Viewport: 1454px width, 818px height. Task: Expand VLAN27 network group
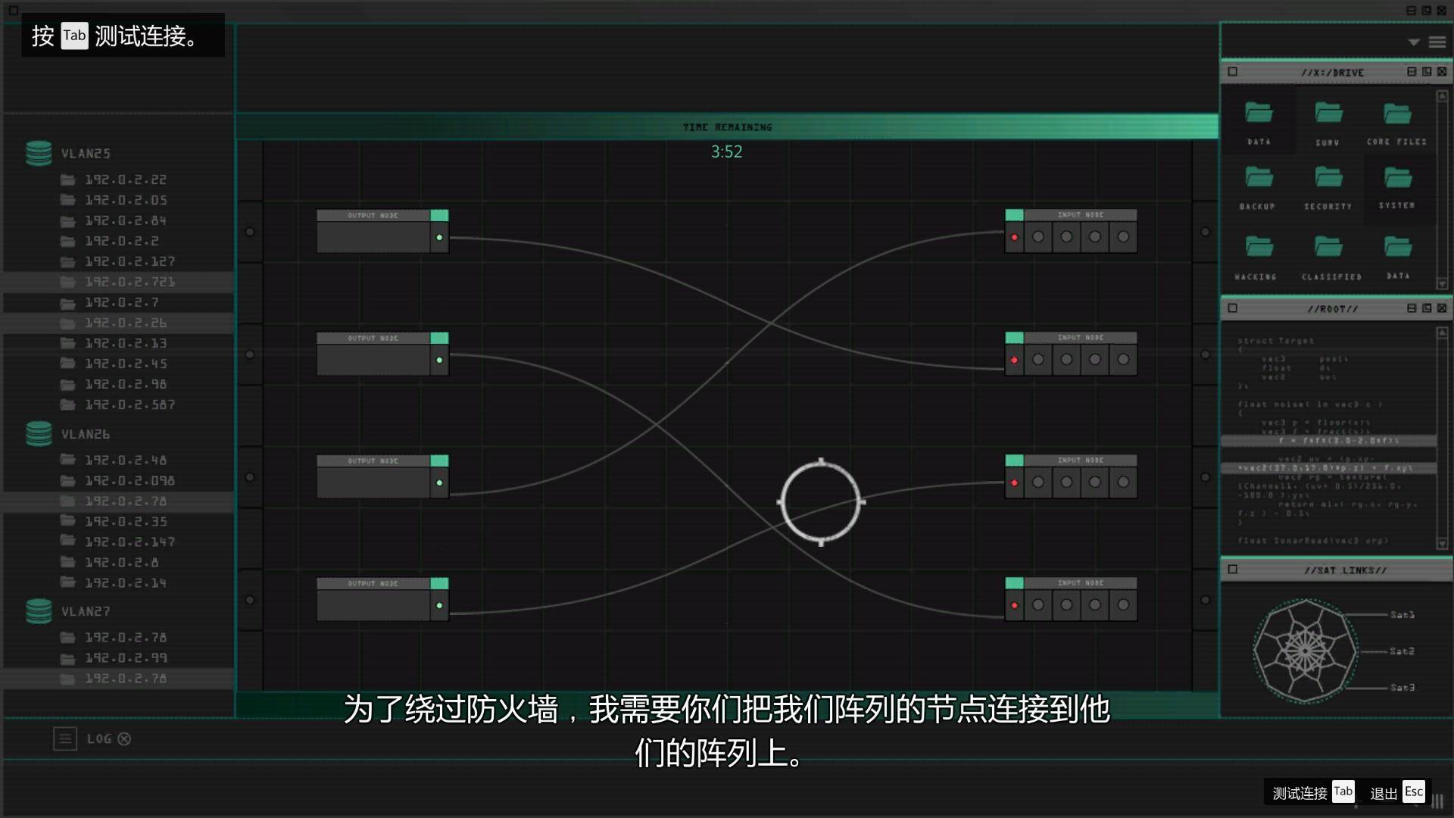tap(85, 610)
